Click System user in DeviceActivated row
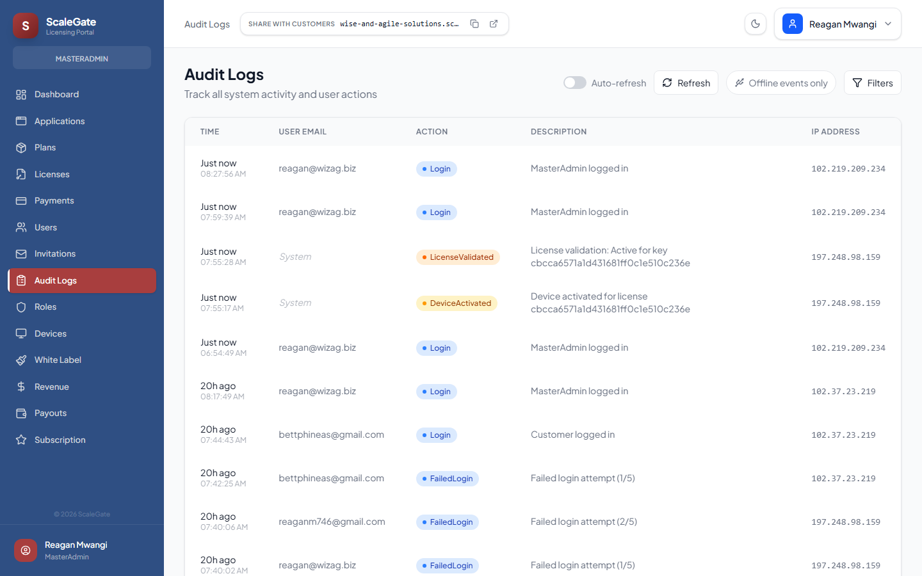 tap(295, 303)
